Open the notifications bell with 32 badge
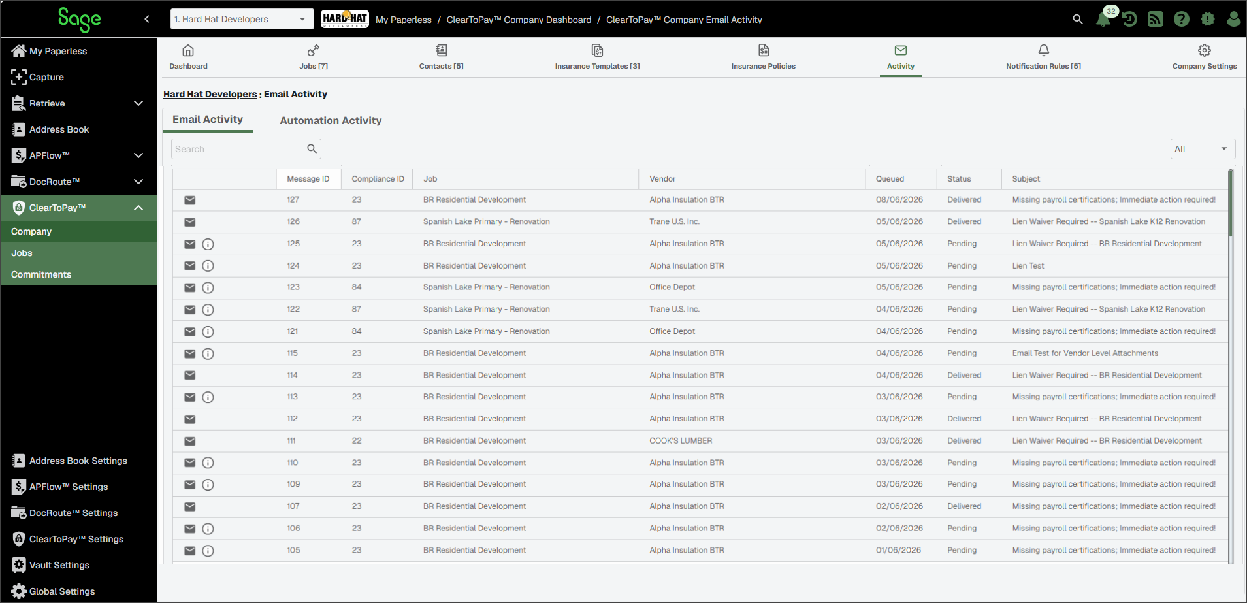Screen dimensions: 1247x603 tap(1103, 19)
